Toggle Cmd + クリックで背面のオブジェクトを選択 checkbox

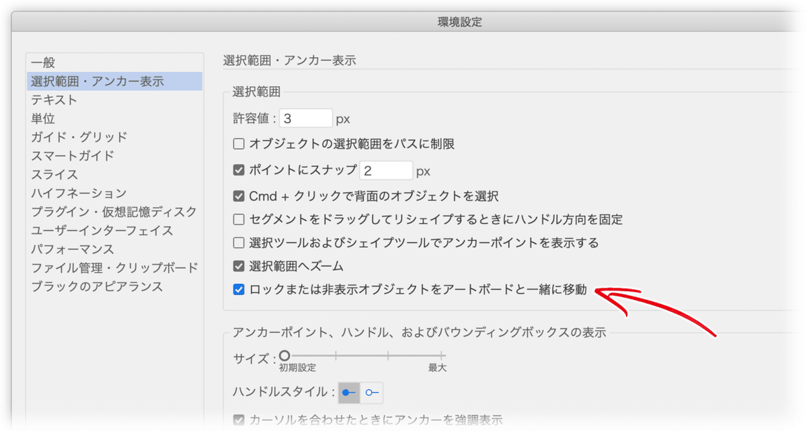[238, 196]
